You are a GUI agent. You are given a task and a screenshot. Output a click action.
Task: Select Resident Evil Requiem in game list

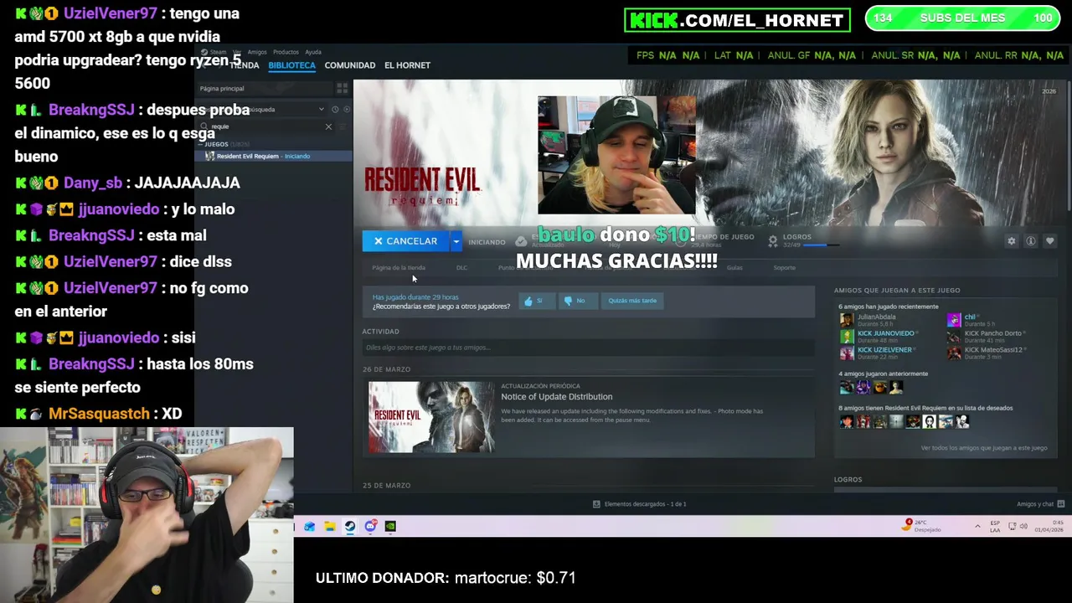273,156
